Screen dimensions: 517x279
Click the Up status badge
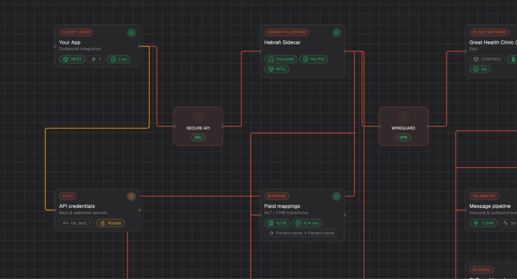click(480, 69)
